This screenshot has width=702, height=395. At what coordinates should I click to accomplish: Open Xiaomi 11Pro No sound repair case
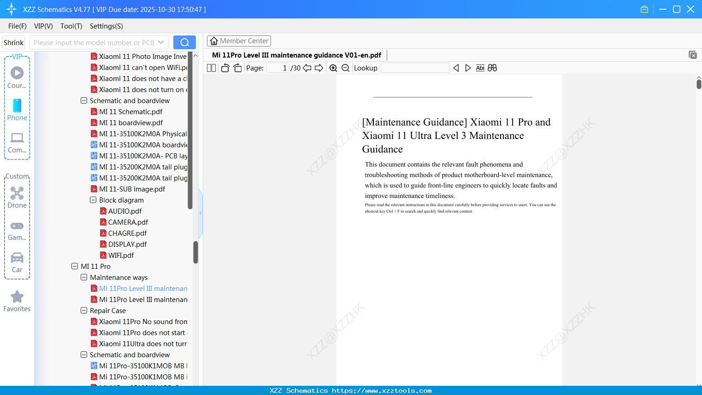coord(143,322)
